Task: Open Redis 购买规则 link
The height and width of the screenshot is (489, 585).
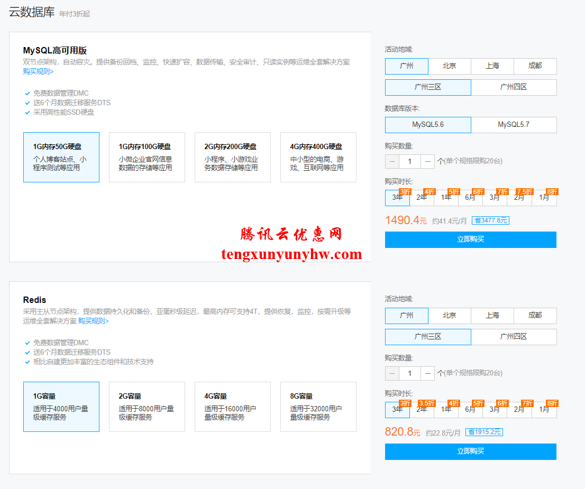Action: pos(93,321)
